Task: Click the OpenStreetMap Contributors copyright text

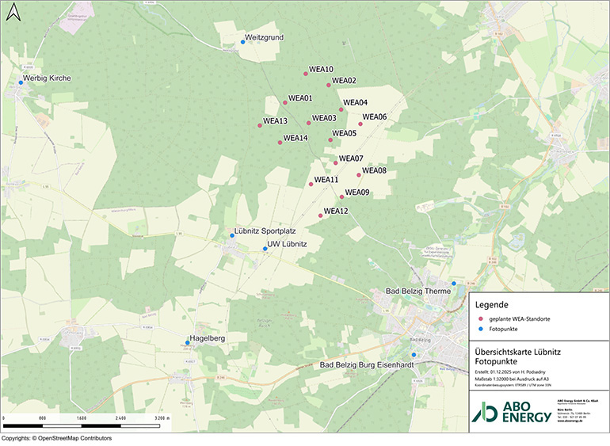Action: pos(55,439)
